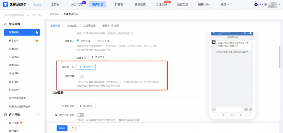Open the 群管理 top menu
Image resolution: width=283 pixels, height=133 pixels.
119,4
